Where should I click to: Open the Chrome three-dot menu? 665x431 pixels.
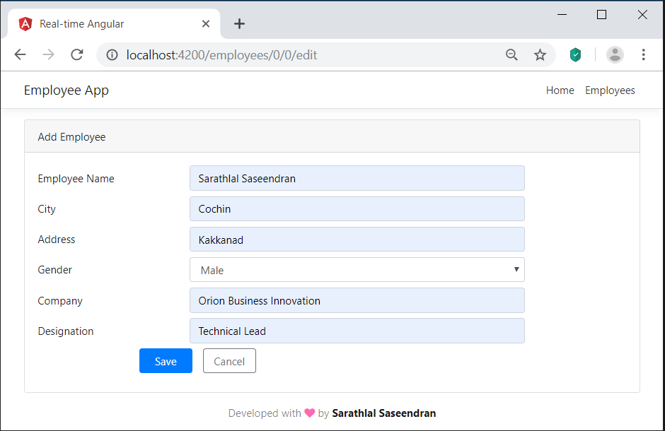643,54
